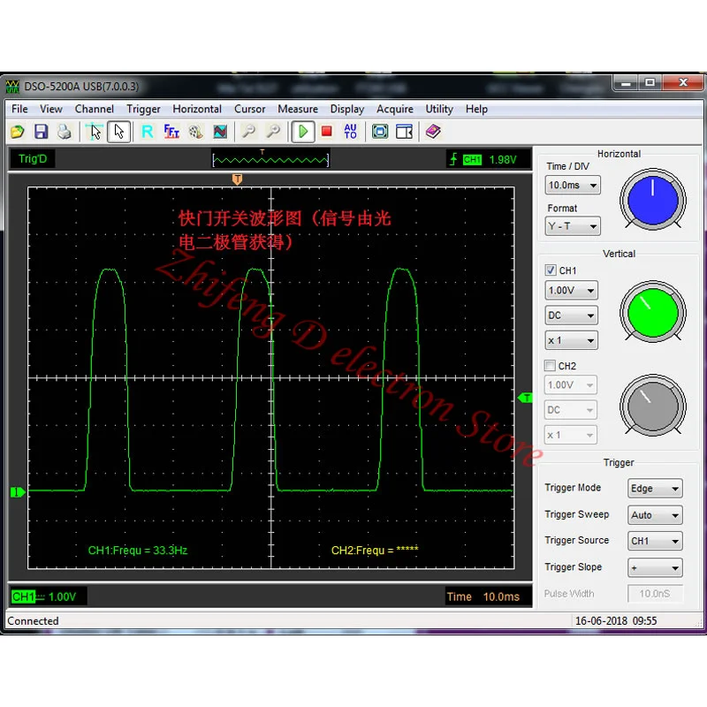Open the CH1 1.00V volts dropdown
This screenshot has height=707, width=707.
[x=571, y=291]
